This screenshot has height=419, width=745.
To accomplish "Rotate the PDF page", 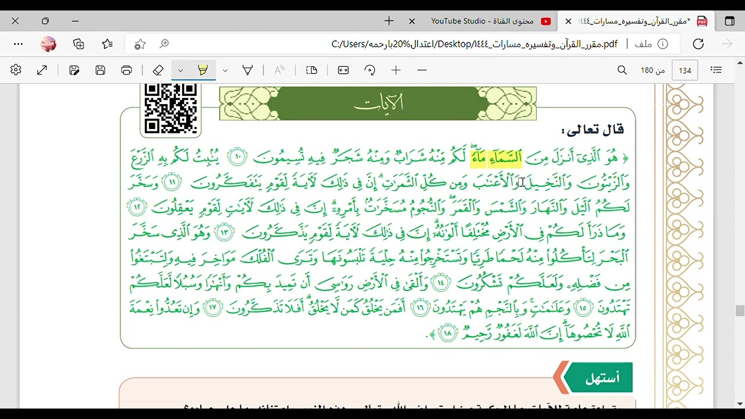I will point(370,70).
